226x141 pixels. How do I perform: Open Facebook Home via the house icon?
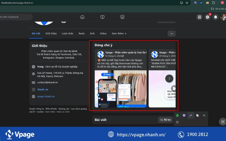82,17
